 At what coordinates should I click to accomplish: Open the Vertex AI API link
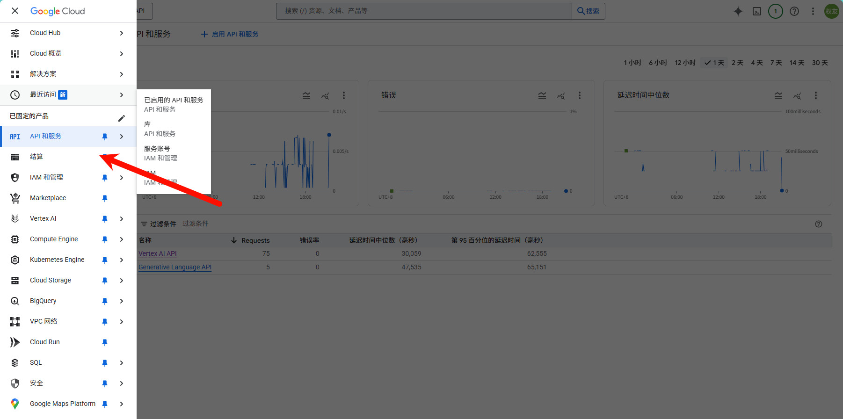pyautogui.click(x=158, y=253)
